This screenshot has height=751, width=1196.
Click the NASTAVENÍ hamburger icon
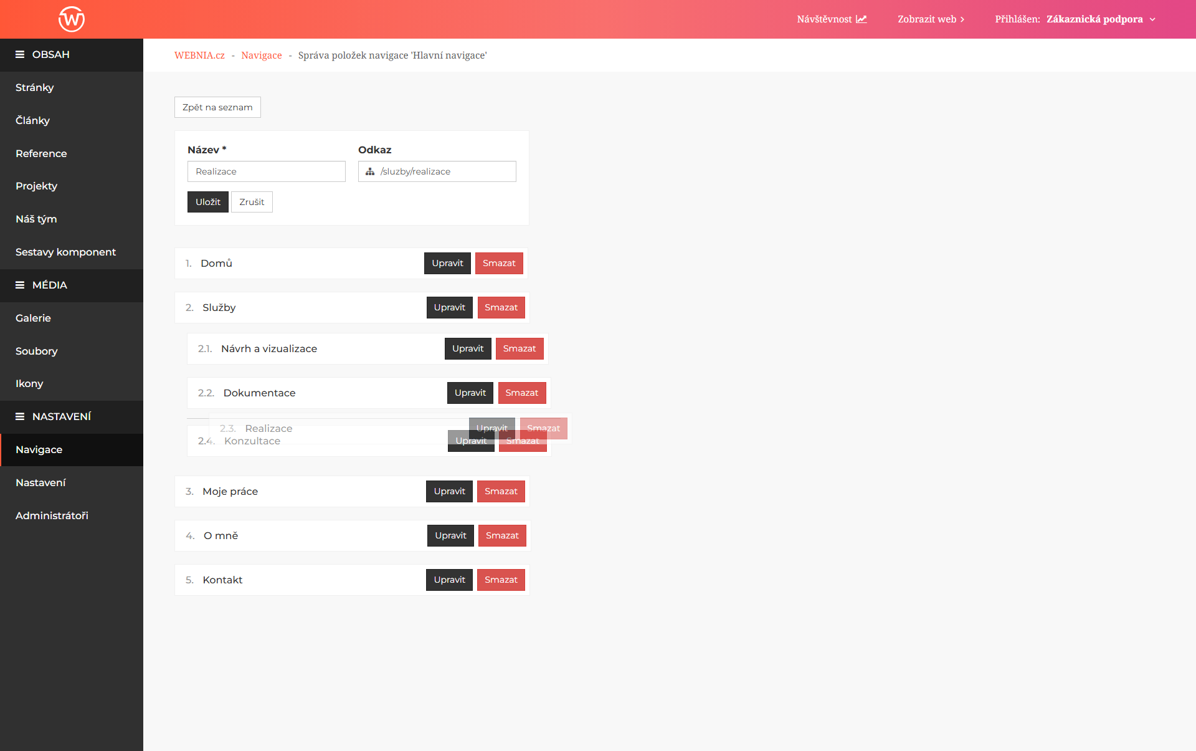(20, 417)
